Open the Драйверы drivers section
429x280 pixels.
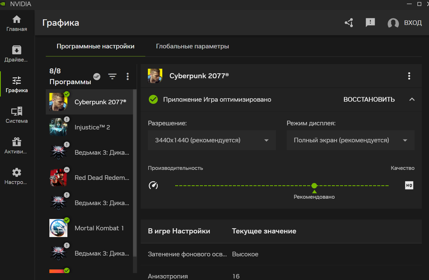[x=17, y=54]
